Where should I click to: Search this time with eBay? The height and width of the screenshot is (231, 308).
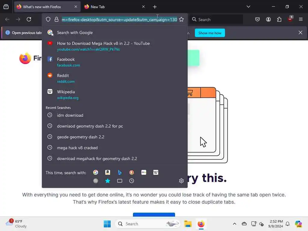tap(144, 172)
